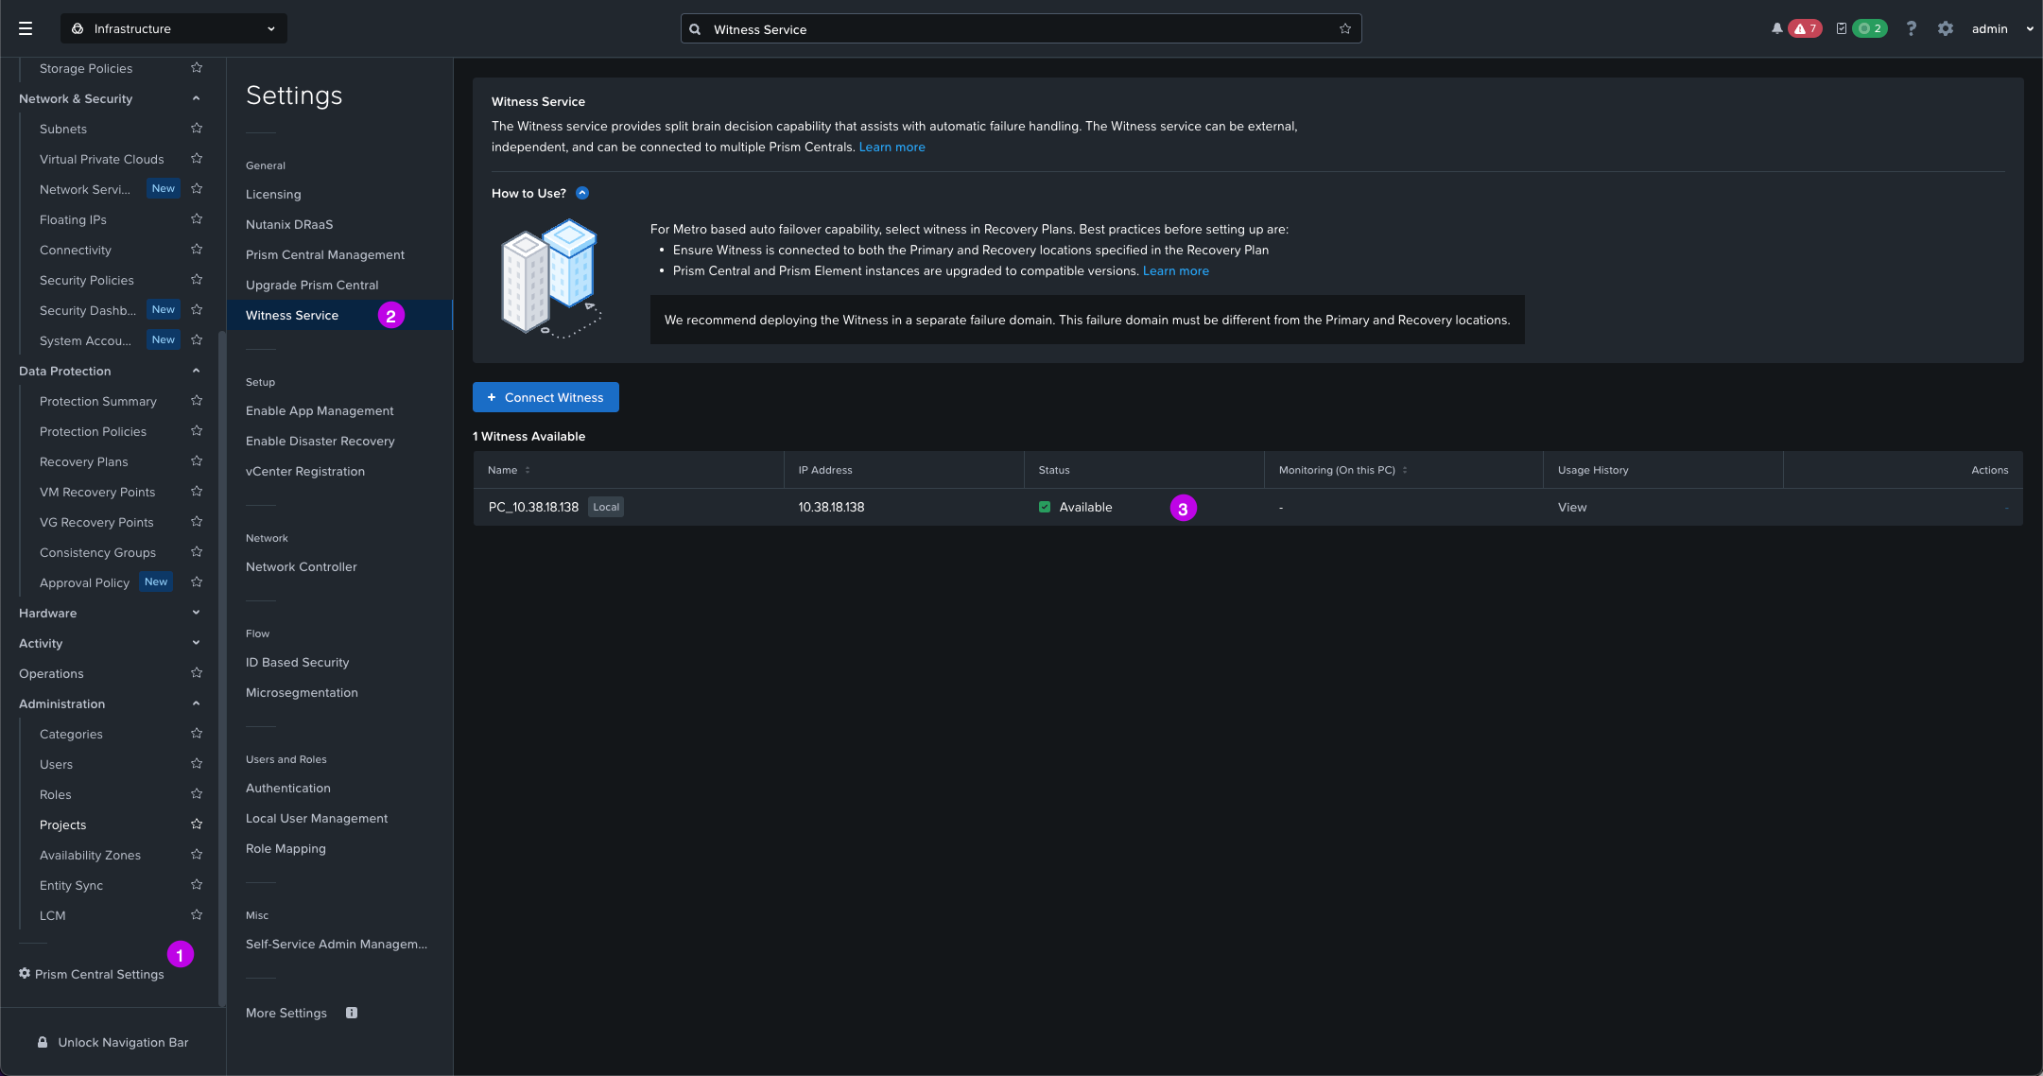Image resolution: width=2043 pixels, height=1076 pixels.
Task: Open Entity Sync page
Action: (71, 885)
